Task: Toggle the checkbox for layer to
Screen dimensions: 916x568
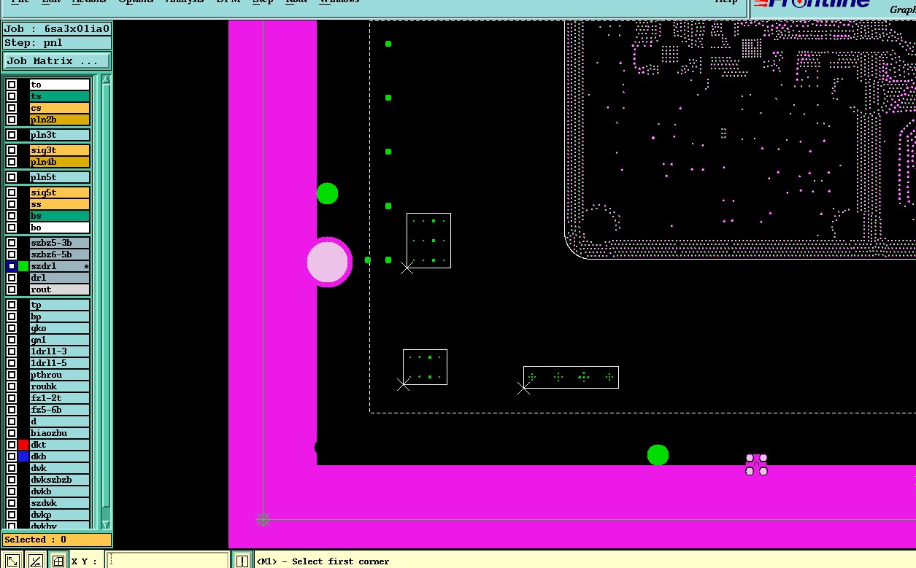Action: [12, 85]
